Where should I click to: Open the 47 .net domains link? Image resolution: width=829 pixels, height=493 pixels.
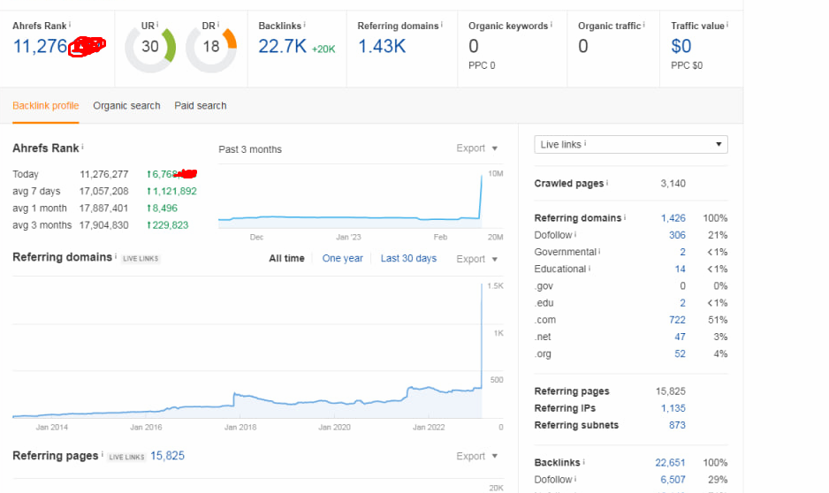point(680,337)
